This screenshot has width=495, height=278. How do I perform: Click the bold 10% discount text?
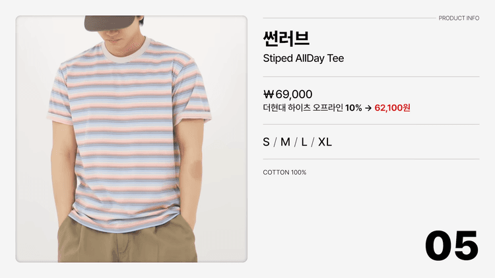click(x=353, y=108)
